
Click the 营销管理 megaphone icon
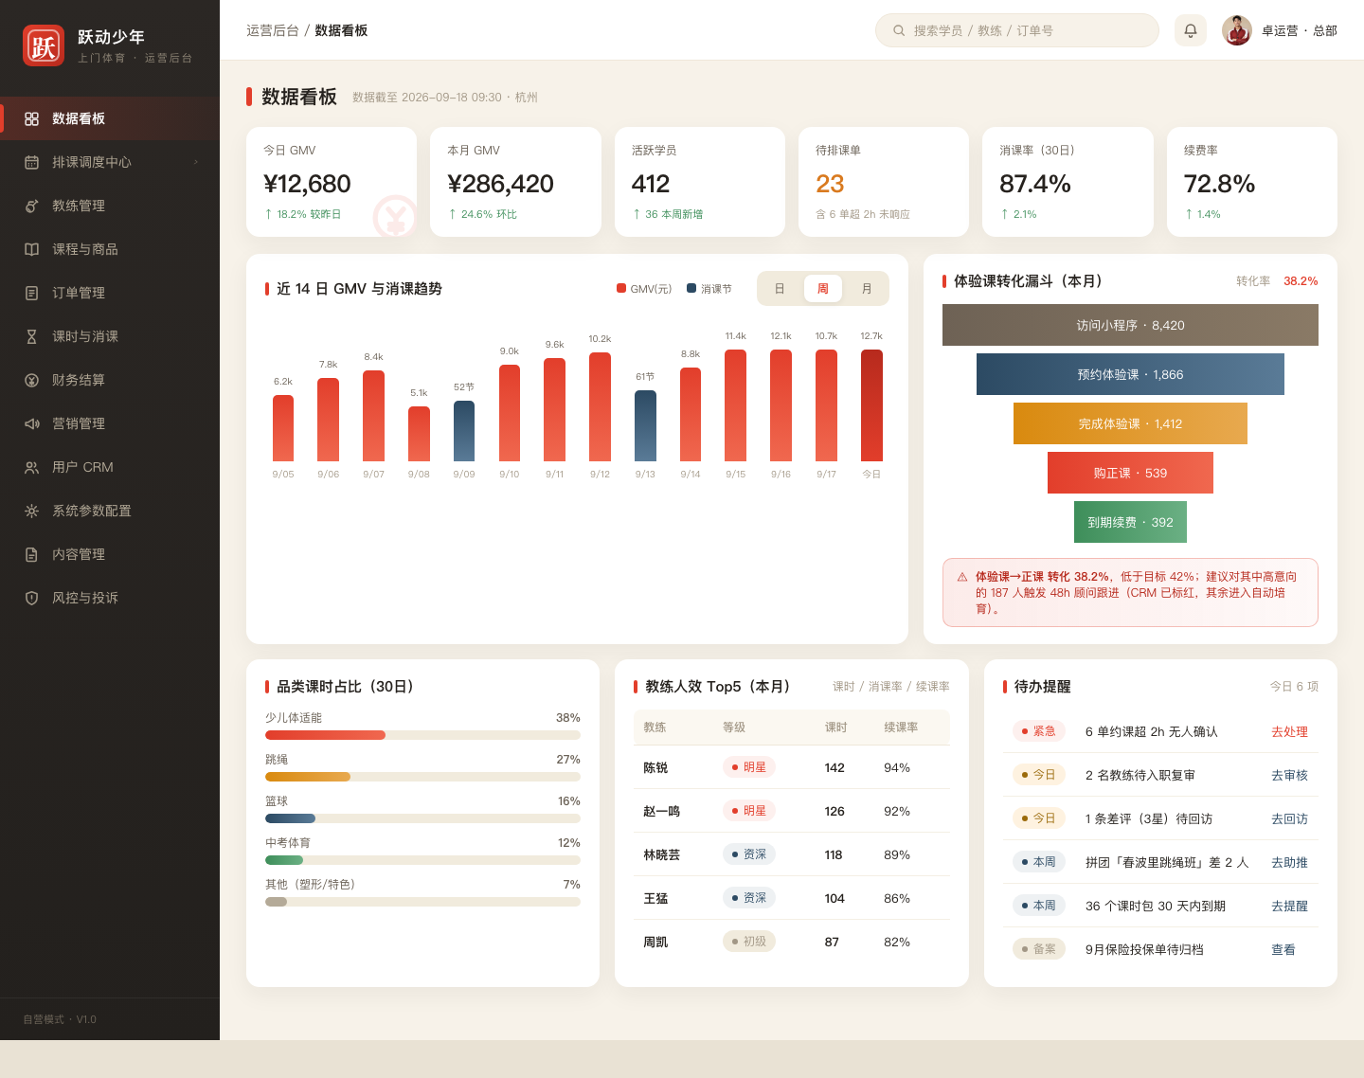tap(31, 423)
